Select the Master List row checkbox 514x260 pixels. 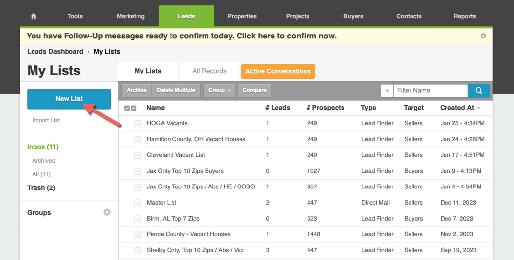137,203
